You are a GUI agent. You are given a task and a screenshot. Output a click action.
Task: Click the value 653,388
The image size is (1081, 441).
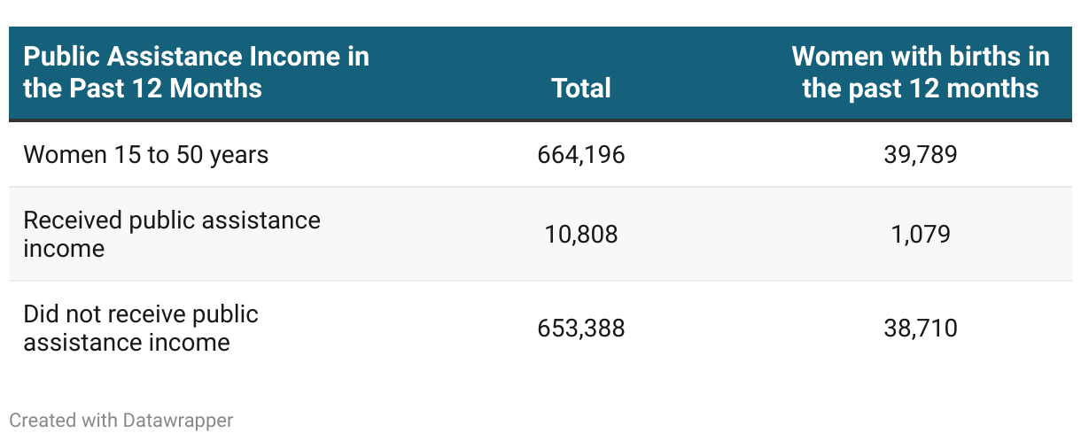[x=581, y=329]
